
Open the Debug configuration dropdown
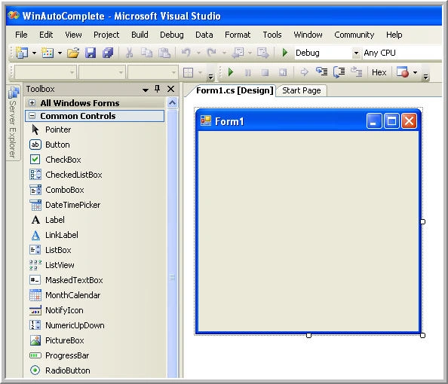pos(356,53)
